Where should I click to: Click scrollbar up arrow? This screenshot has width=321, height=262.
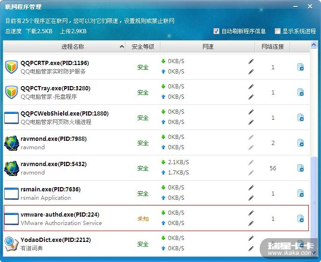pyautogui.click(x=314, y=44)
